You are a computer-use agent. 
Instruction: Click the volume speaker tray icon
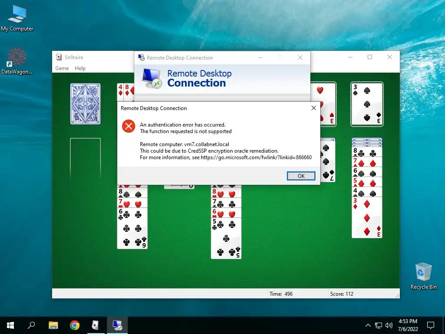389,325
